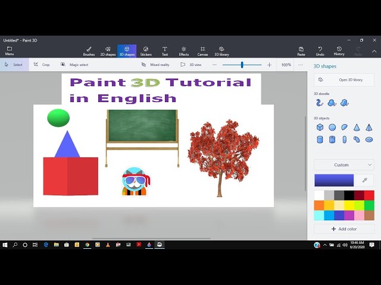Click the zoom slider handle

tap(242, 65)
